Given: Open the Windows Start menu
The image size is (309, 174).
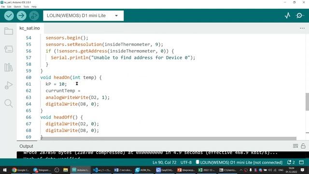Looking at the screenshot, I should (x=4, y=170).
